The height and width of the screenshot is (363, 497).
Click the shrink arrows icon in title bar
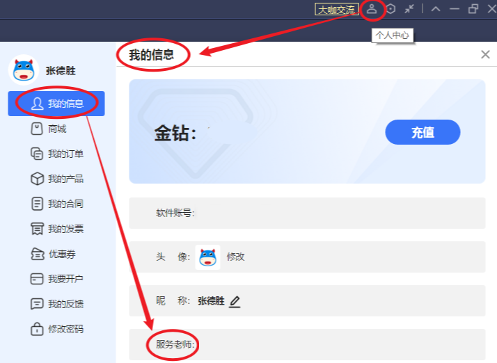(409, 9)
